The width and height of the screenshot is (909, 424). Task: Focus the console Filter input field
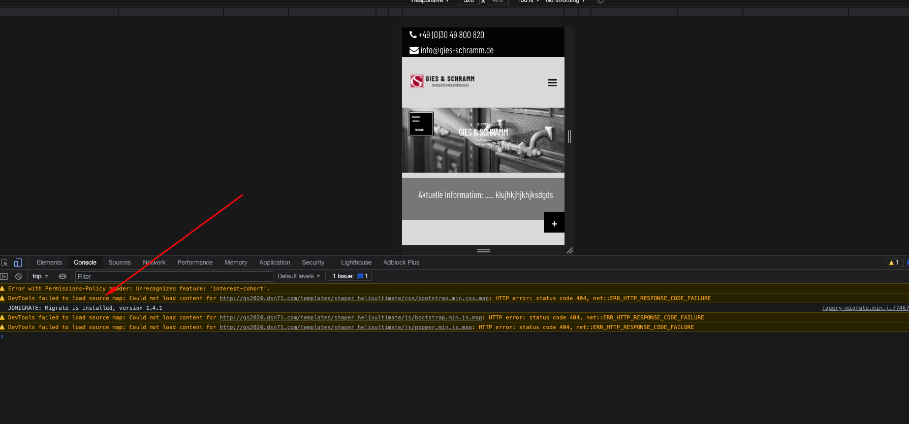pos(174,276)
